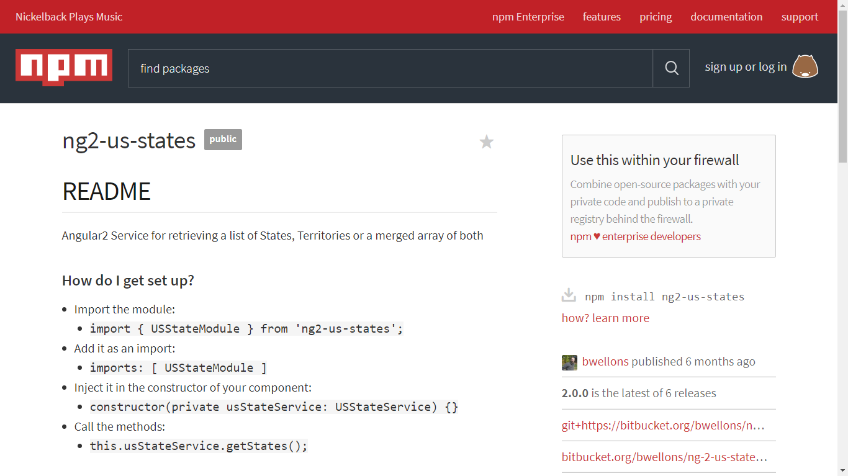
Task: Open the features page
Action: [x=602, y=17]
